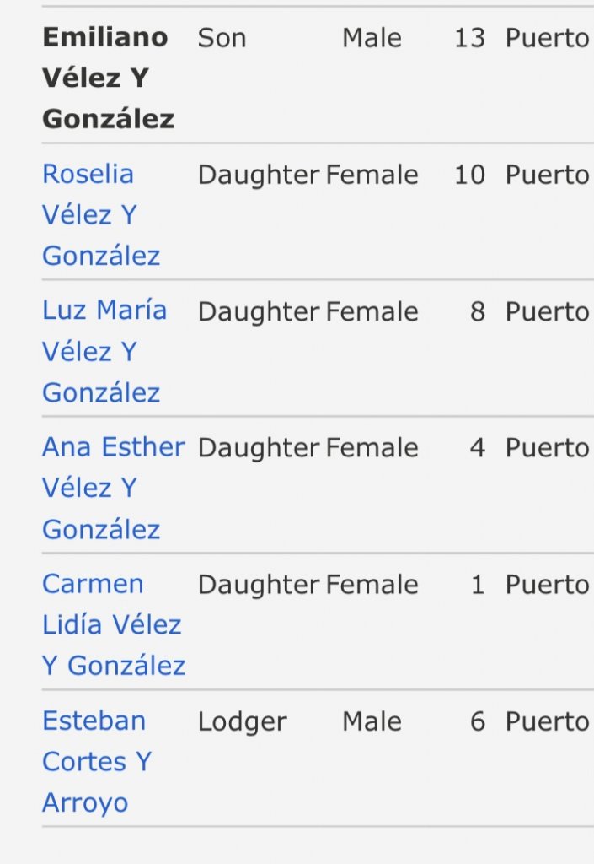Screen dimensions: 594x864
Task: Select "Female" in Ana Esther's row
Action: (372, 449)
